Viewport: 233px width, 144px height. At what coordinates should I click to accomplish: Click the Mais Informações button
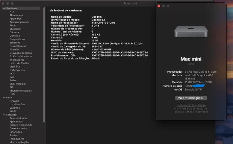pyautogui.click(x=191, y=98)
